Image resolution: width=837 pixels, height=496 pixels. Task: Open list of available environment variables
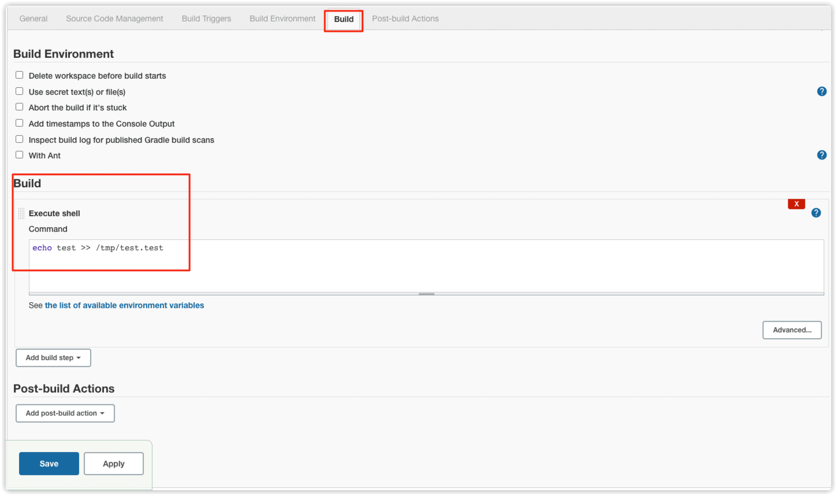click(124, 305)
